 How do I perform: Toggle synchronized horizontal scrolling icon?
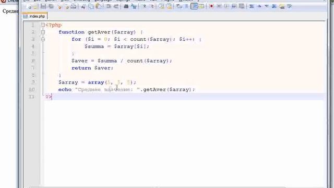(169, 6)
